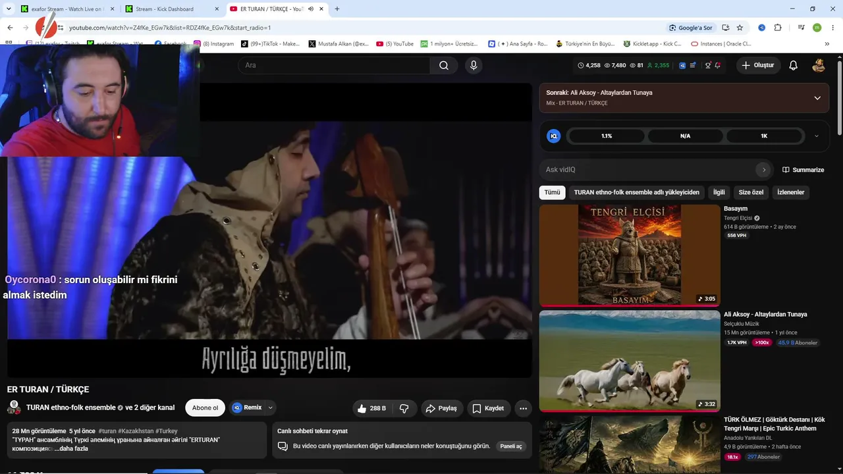Screen dimensions: 843x474
Task: Open the Mustafa Alkan X bookmark
Action: [339, 44]
